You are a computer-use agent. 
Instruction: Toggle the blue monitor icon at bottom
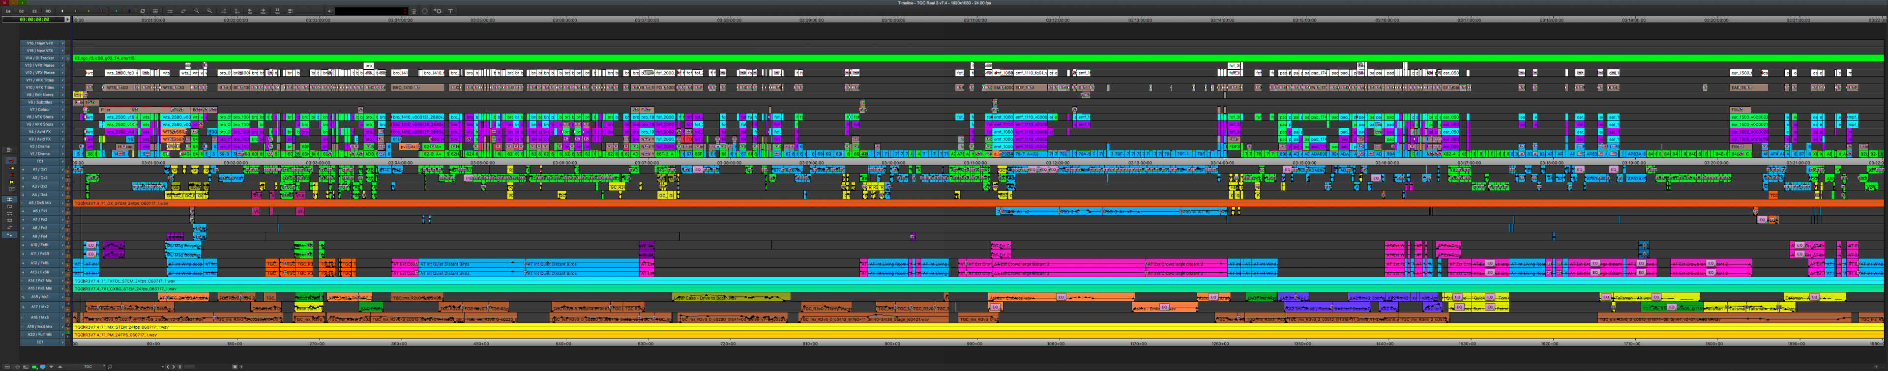pyautogui.click(x=42, y=367)
